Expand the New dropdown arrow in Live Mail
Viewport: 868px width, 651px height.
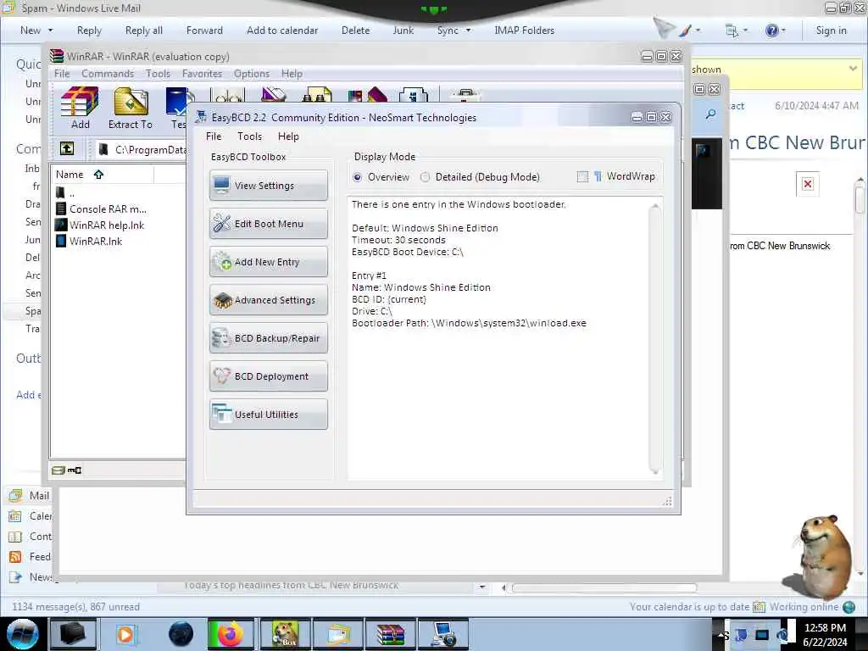coord(50,31)
